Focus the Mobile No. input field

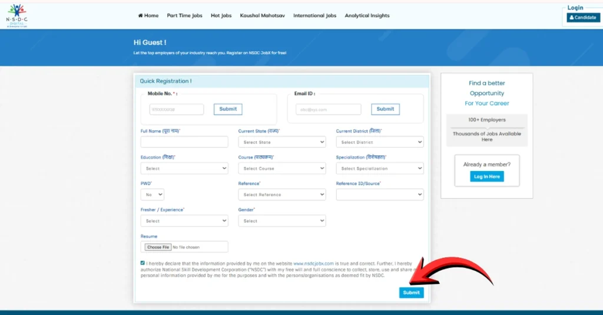click(x=177, y=109)
